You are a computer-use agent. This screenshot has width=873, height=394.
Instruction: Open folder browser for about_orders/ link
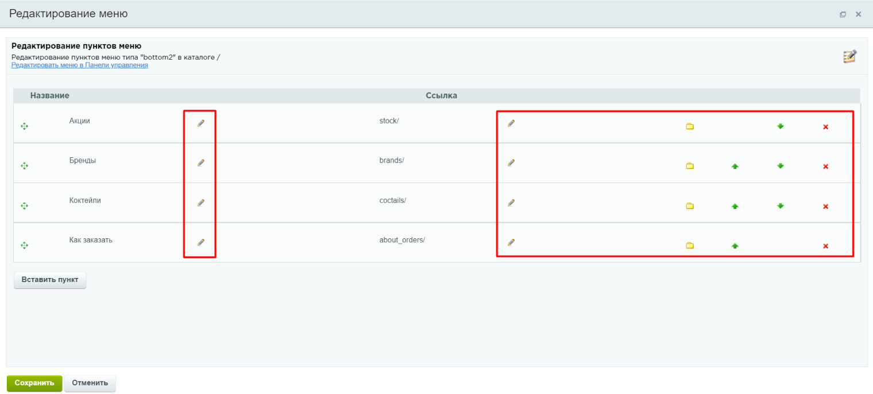pyautogui.click(x=690, y=246)
